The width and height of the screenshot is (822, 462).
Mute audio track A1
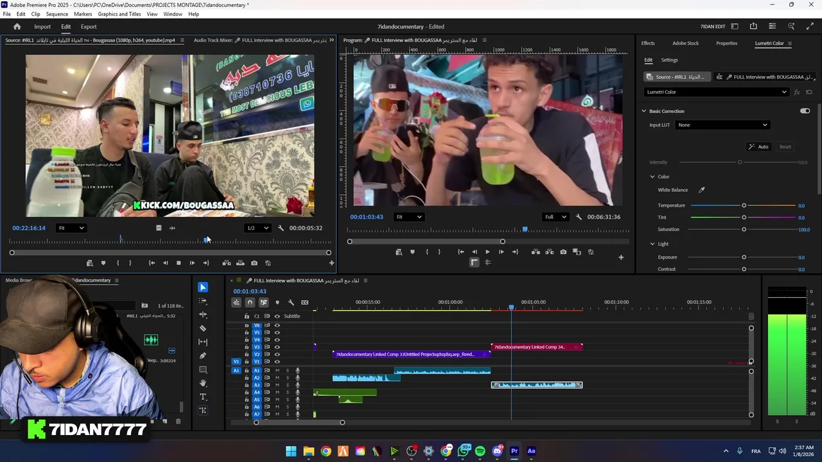coord(277,371)
